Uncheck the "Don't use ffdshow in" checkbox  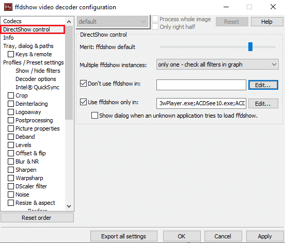83,84
